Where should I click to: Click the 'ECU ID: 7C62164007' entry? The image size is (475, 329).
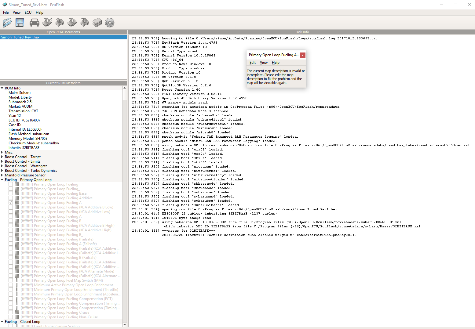(x=24, y=120)
